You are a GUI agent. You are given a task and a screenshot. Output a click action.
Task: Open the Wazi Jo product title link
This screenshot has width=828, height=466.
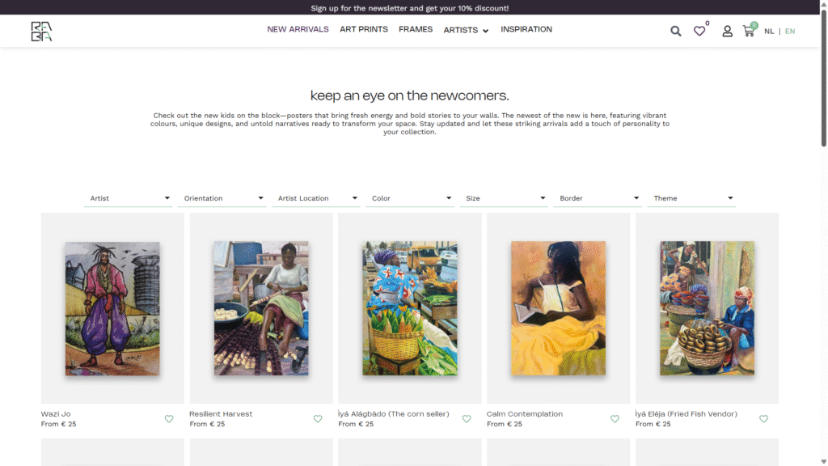tap(56, 414)
